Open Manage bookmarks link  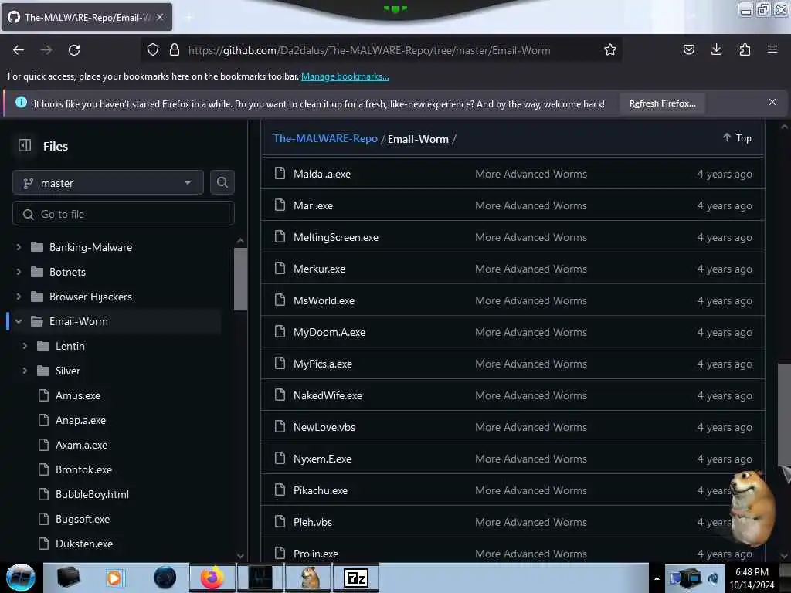pos(345,76)
